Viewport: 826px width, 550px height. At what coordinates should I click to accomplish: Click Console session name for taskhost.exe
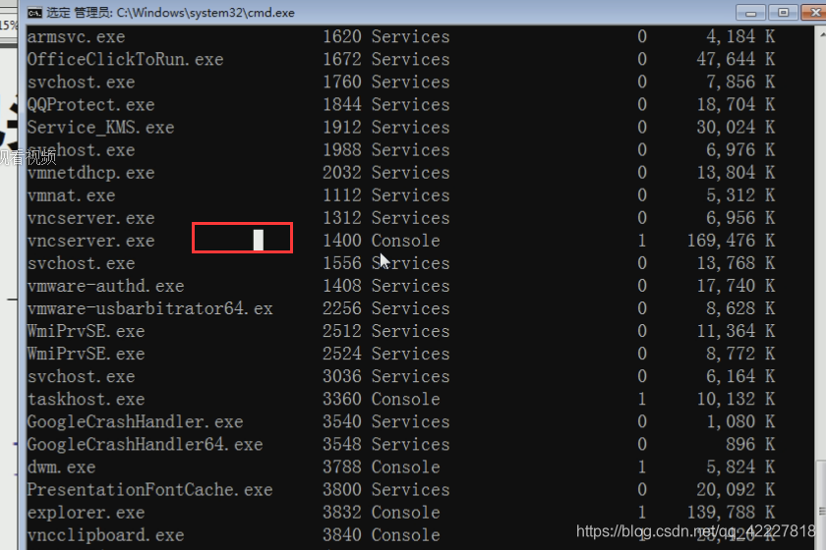tap(405, 399)
